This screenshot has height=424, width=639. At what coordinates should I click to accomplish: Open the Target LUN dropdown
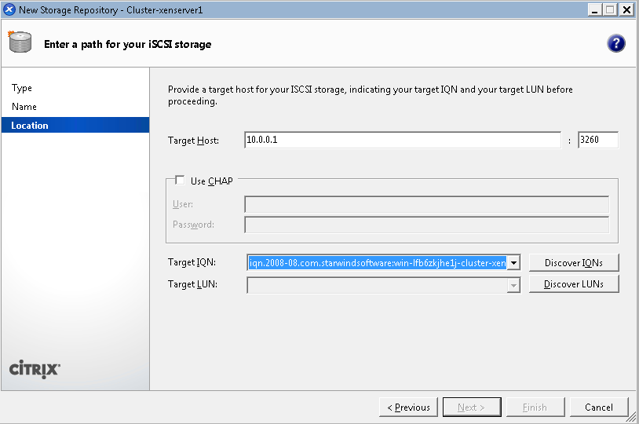(513, 285)
